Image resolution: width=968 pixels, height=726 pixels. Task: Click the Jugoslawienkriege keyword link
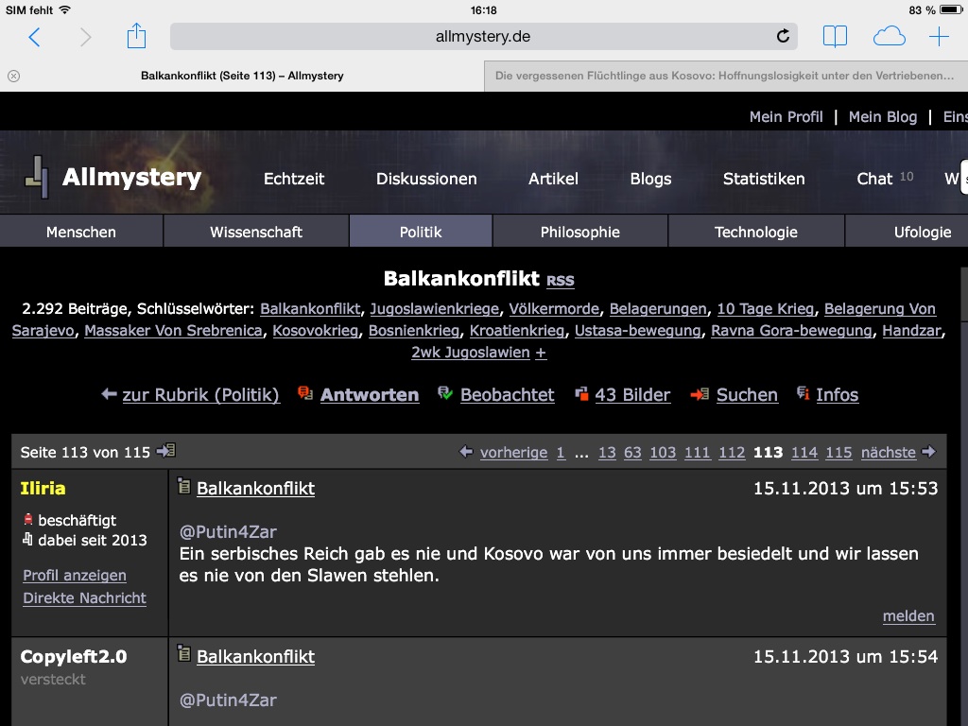point(434,309)
